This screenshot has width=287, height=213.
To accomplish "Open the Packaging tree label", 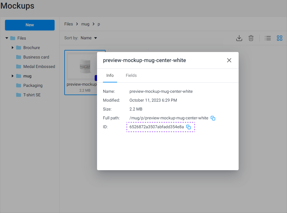I will [33, 86].
